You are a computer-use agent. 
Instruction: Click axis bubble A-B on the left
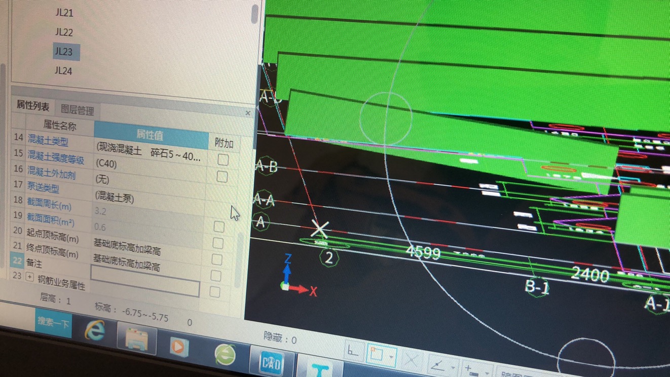(266, 165)
